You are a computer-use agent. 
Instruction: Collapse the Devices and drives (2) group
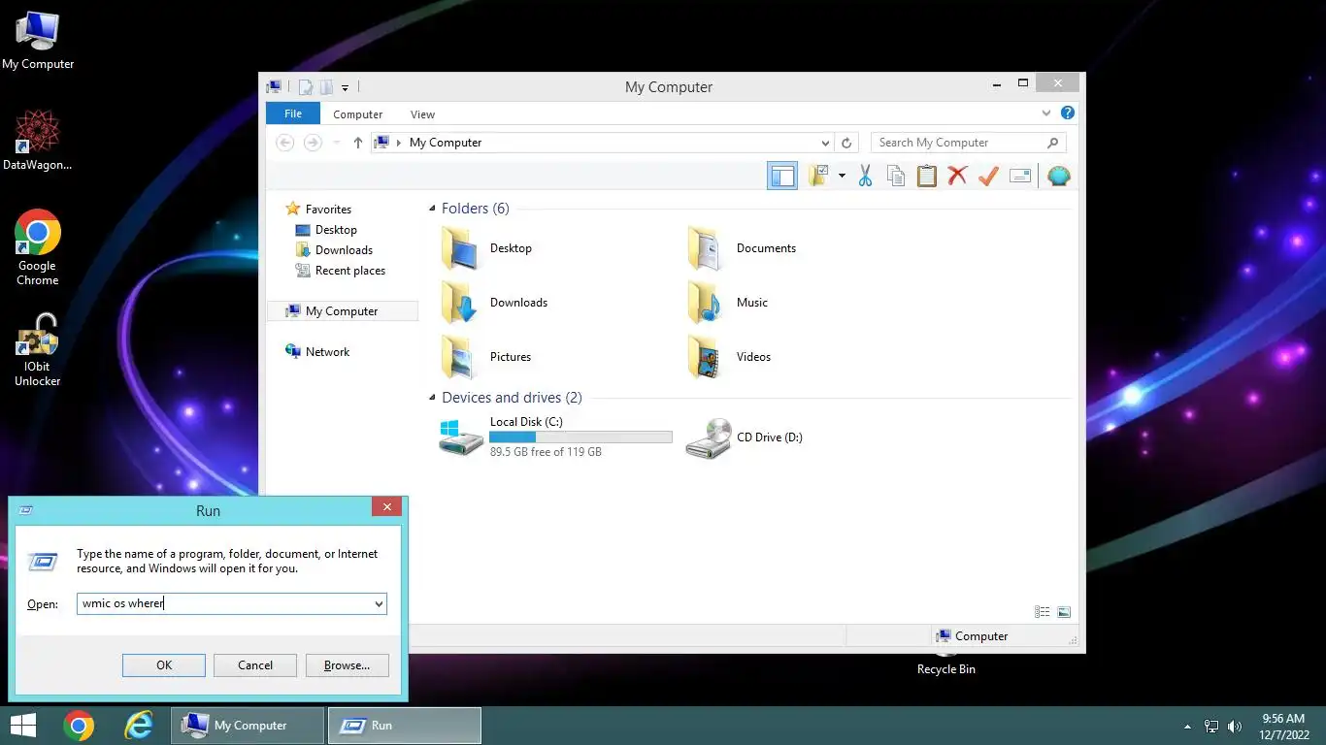[x=433, y=398]
